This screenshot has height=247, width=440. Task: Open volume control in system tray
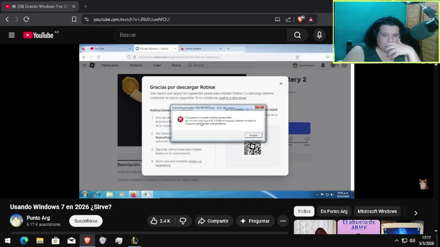pyautogui.click(x=412, y=241)
